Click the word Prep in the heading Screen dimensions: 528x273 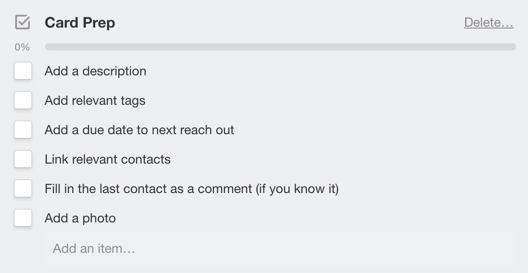99,23
